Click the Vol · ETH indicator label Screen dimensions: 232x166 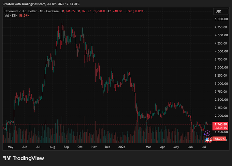pos(11,16)
